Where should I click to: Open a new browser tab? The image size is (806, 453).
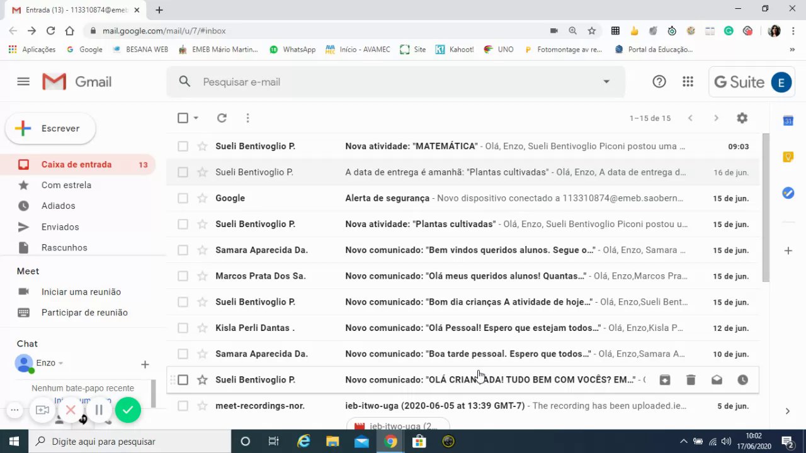[159, 10]
